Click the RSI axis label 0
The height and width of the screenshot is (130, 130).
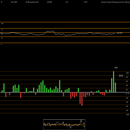(1, 44)
